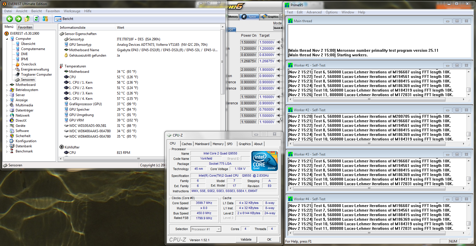The width and height of the screenshot is (476, 246).
Task: Click the arrow beside the 0.76000V target
Action: pos(278,109)
